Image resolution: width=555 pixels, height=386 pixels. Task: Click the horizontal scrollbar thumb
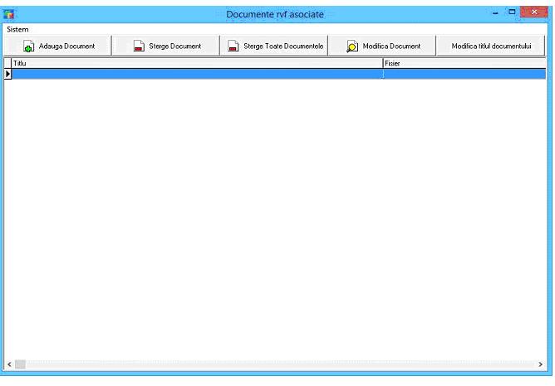[21, 364]
